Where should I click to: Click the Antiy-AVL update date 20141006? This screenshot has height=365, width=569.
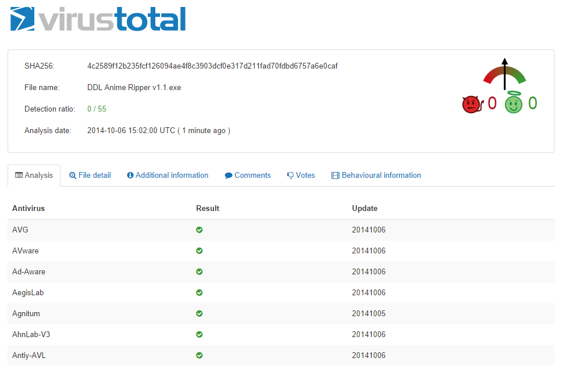(x=369, y=356)
